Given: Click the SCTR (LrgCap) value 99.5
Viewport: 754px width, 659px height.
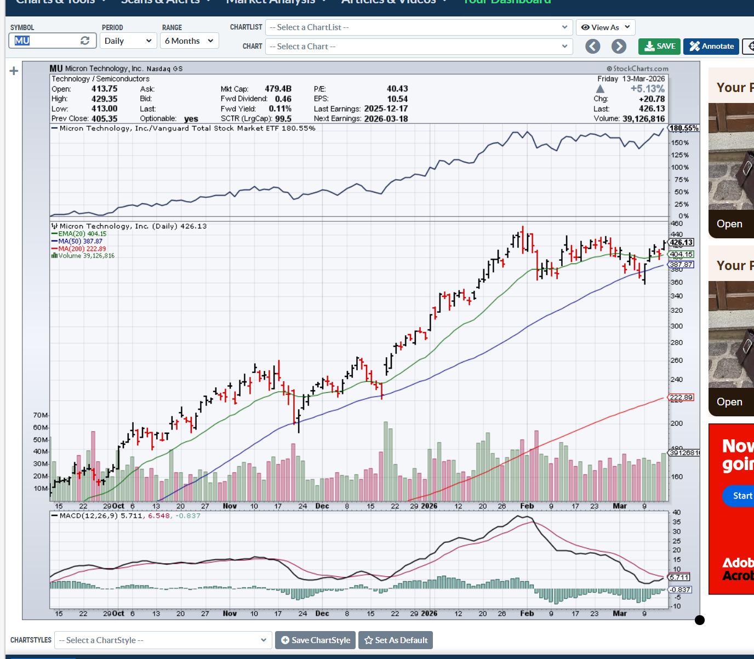Looking at the screenshot, I should [283, 118].
